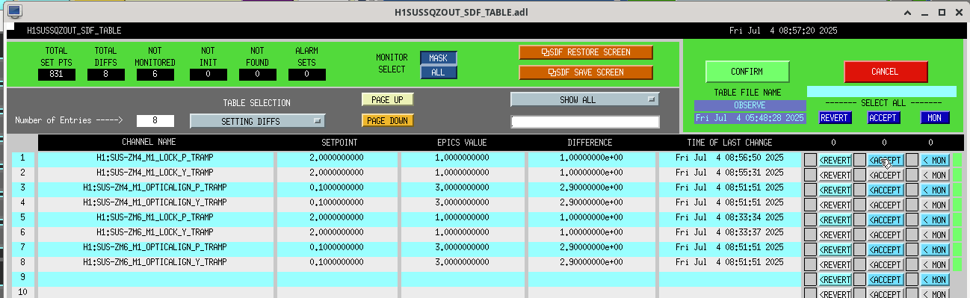Click the blue ACCEPT select-all button
970x298 pixels.
pos(884,117)
